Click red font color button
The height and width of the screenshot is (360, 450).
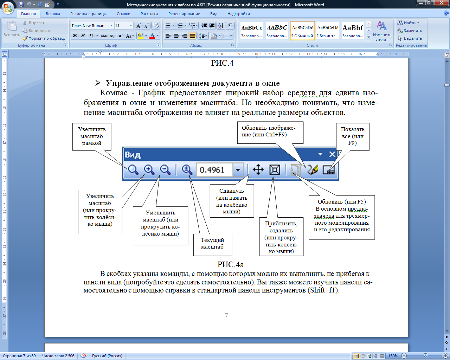coord(152,36)
